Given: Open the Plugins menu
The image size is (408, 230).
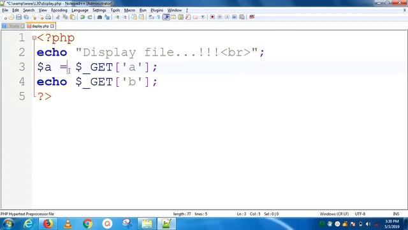Looking at the screenshot, I should [x=157, y=10].
